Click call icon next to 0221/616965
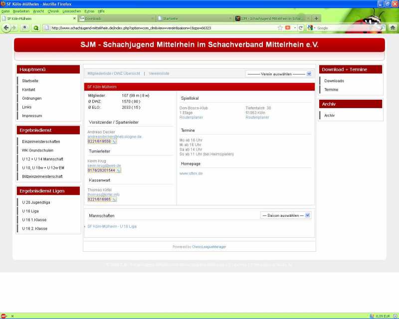The width and height of the screenshot is (399, 319). (114, 199)
